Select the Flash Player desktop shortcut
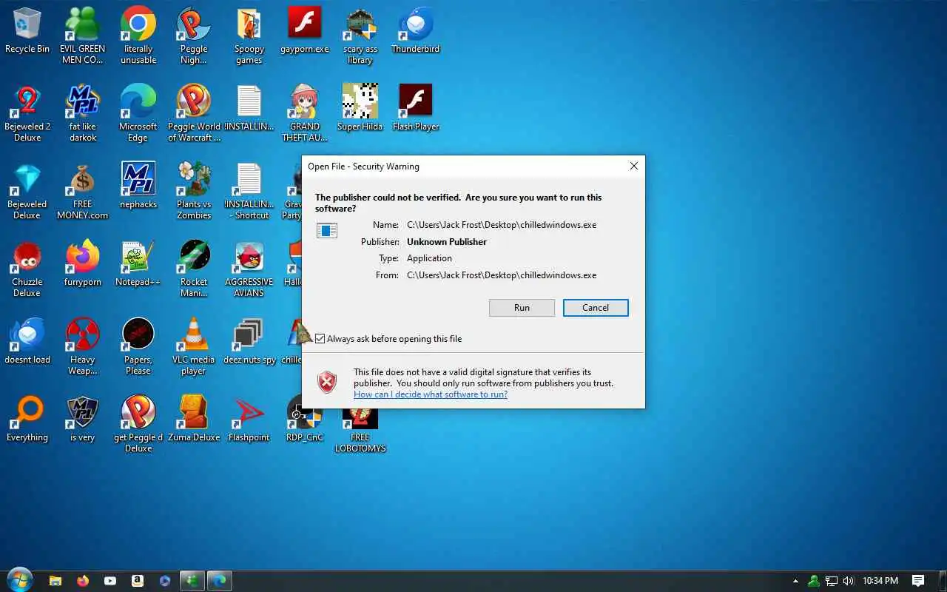947x592 pixels. (416, 109)
